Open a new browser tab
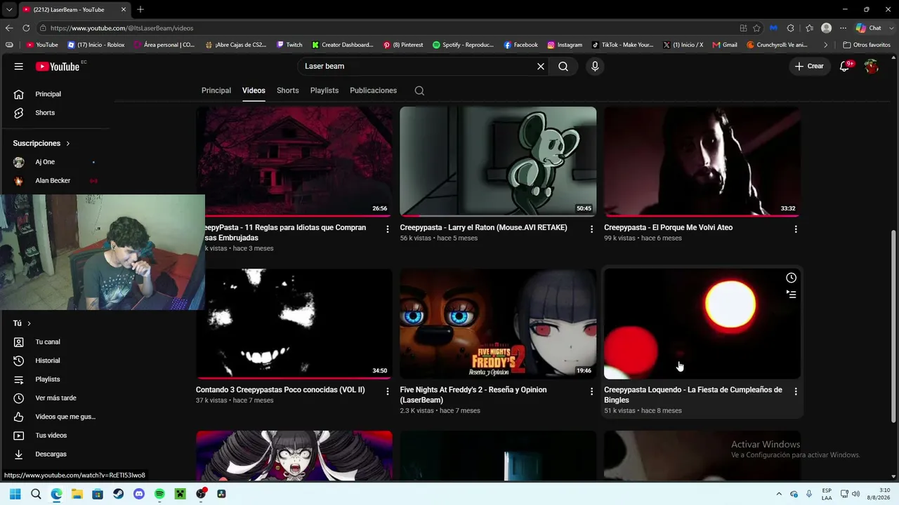 tap(140, 9)
